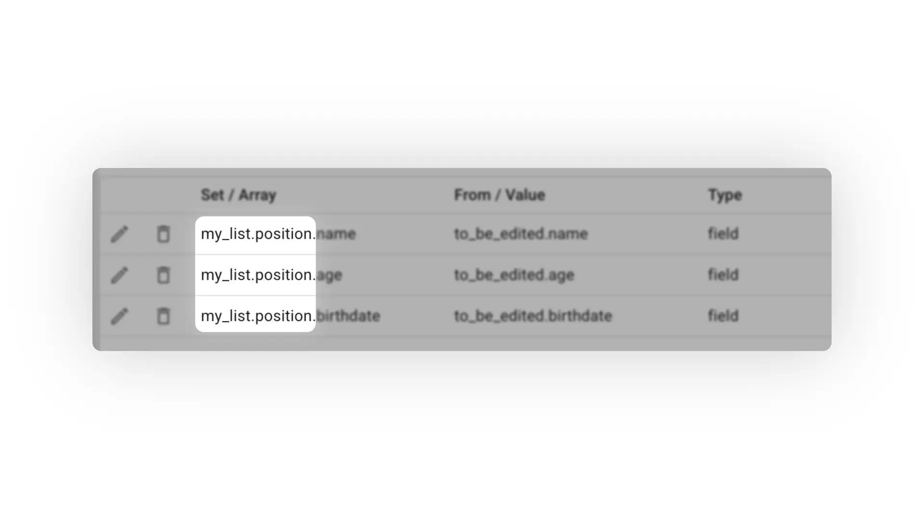The height and width of the screenshot is (519, 924).
Task: Select the edit pencil for my_list.position.name
Action: coord(119,234)
